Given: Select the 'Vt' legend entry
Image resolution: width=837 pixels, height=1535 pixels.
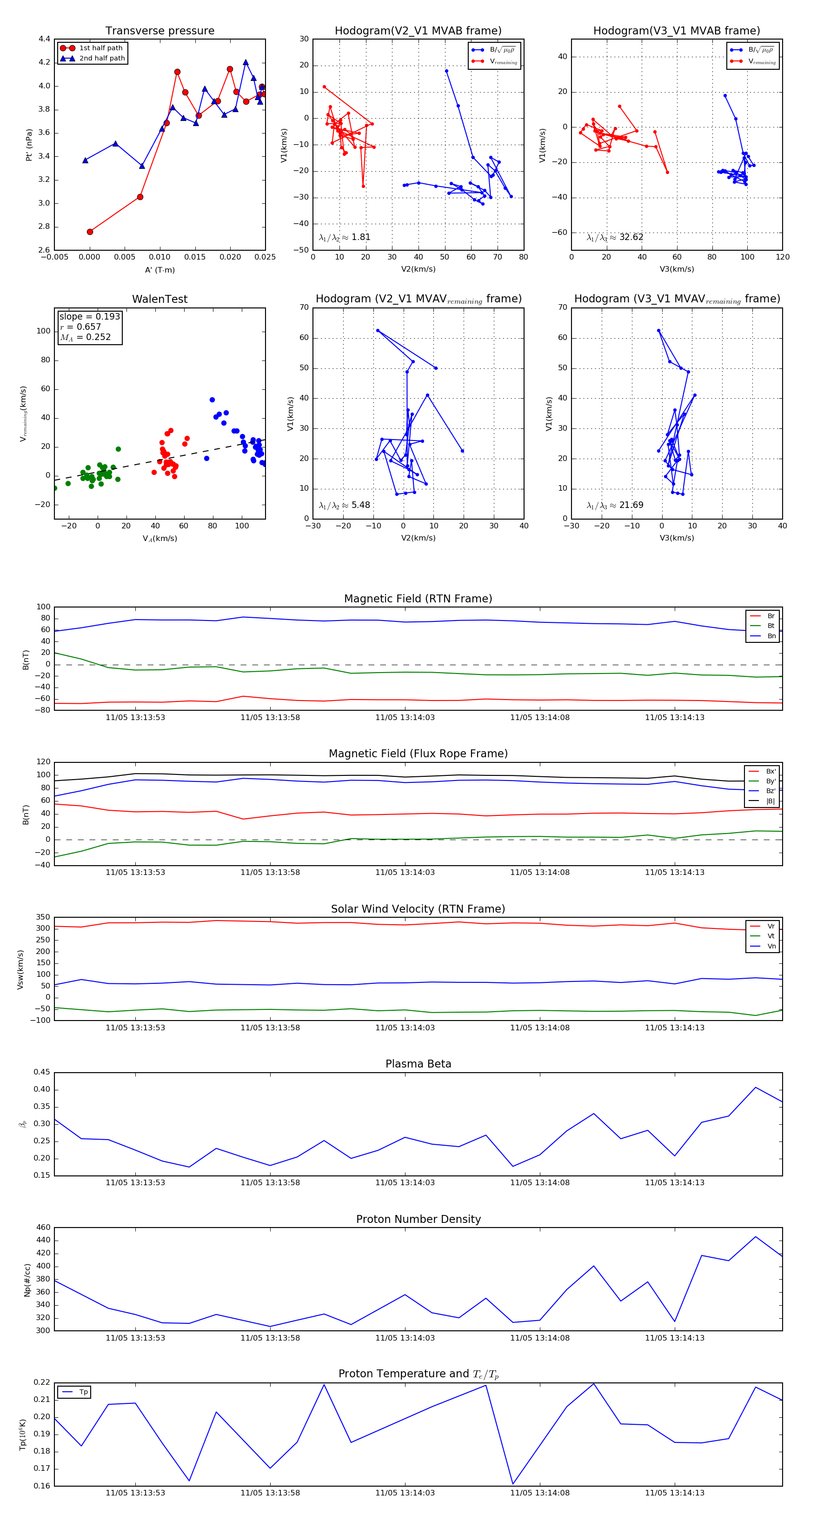Looking at the screenshot, I should (763, 936).
